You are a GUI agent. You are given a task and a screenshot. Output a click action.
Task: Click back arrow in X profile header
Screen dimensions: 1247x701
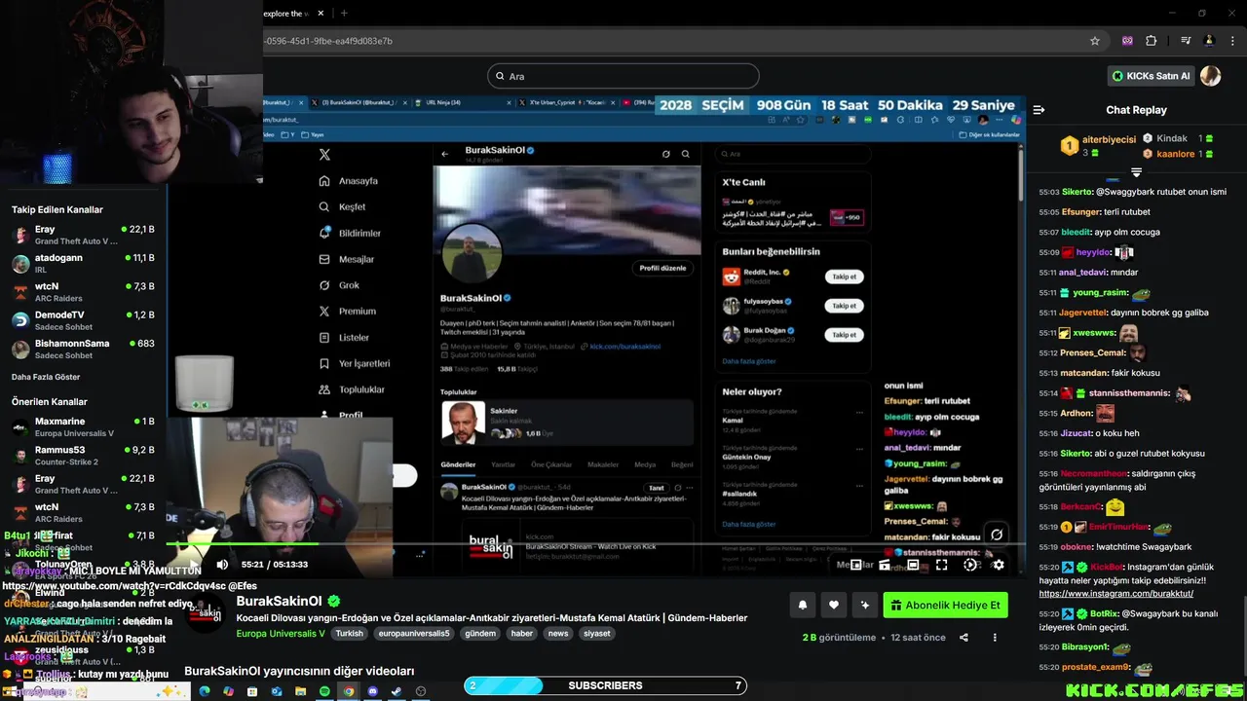445,154
